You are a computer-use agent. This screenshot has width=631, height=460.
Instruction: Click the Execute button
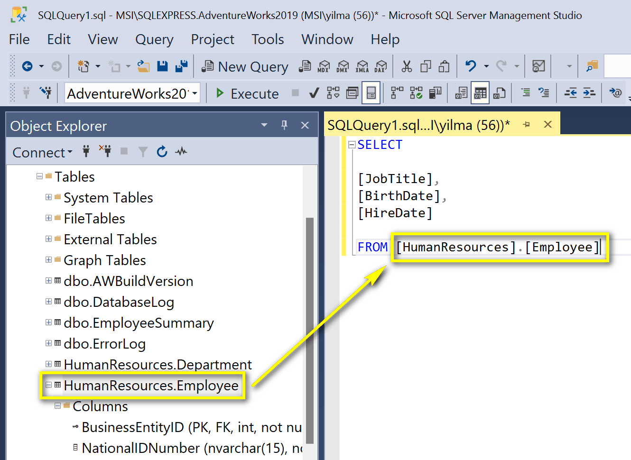pyautogui.click(x=247, y=93)
